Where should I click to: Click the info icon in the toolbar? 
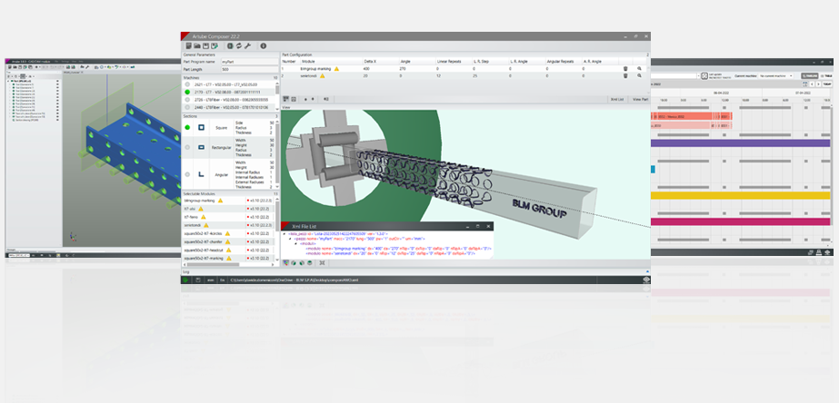click(263, 45)
